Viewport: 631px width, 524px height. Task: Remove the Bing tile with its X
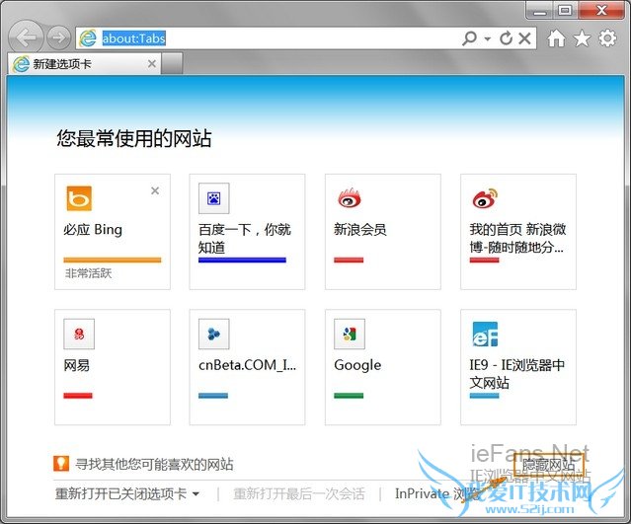click(x=155, y=190)
